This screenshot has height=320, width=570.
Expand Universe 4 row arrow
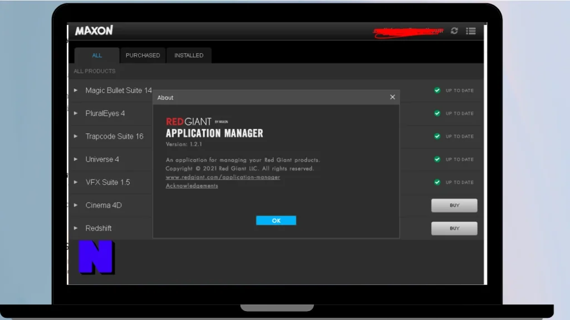coord(76,159)
